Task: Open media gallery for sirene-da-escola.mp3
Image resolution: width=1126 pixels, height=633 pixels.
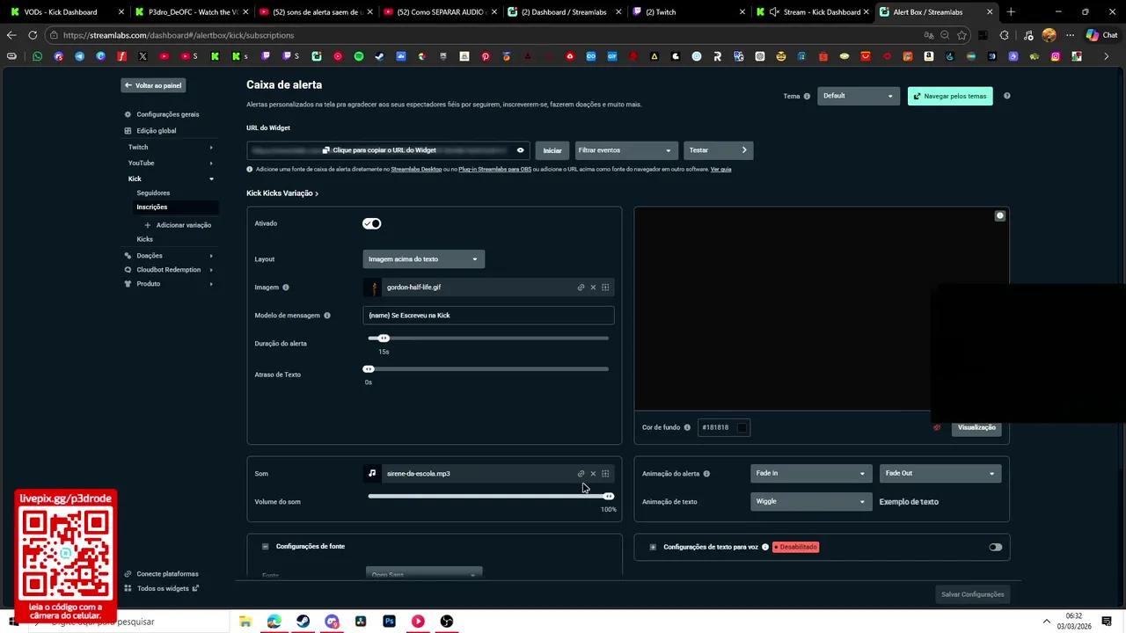Action: (605, 474)
